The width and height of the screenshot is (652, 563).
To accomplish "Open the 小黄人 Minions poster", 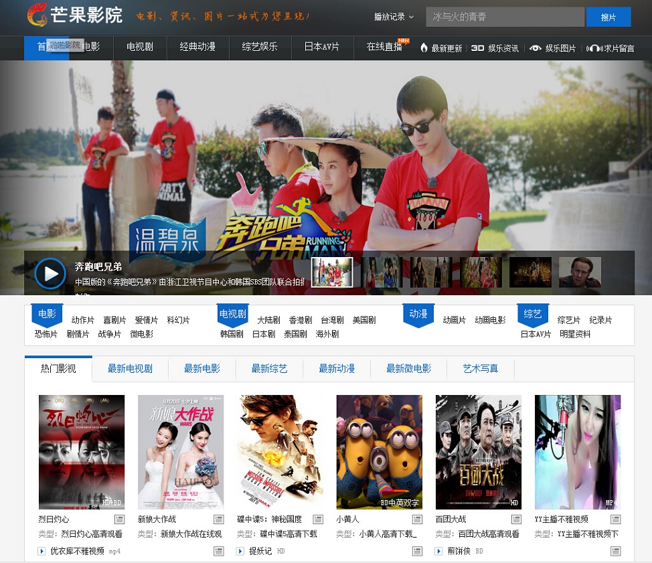I will click(x=380, y=452).
